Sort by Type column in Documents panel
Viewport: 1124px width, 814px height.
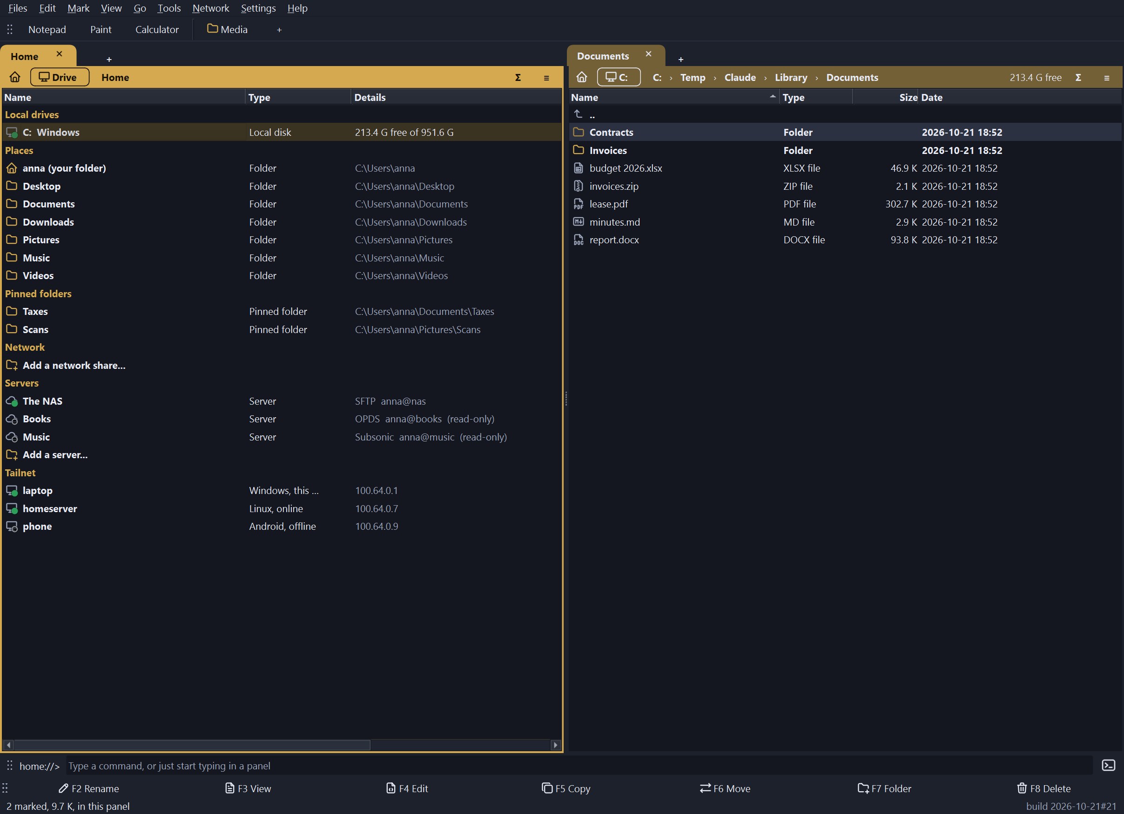click(816, 97)
